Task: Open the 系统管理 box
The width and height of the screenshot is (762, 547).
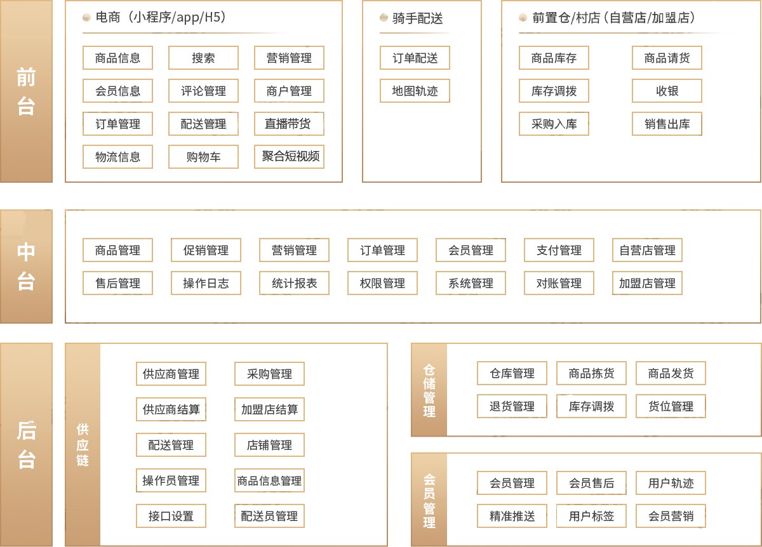Action: [471, 283]
